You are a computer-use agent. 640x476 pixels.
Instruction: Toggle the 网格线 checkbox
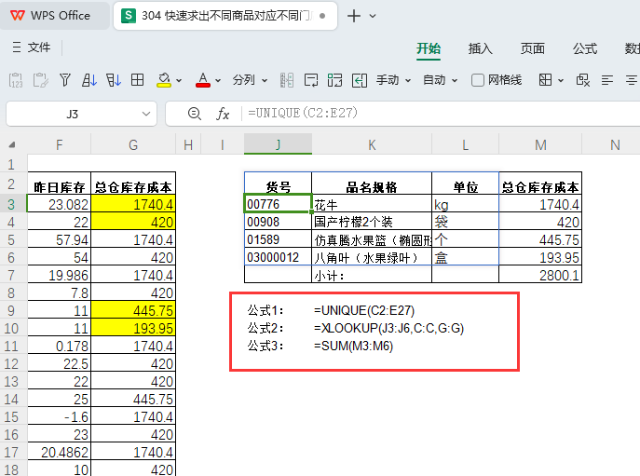click(x=478, y=80)
